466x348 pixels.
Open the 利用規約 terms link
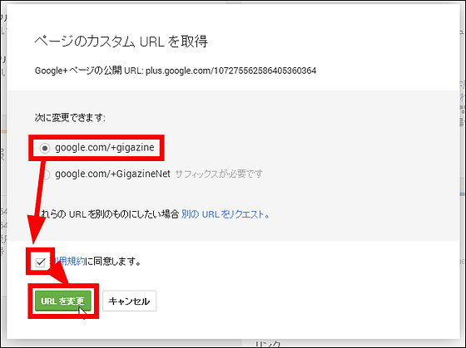point(67,262)
